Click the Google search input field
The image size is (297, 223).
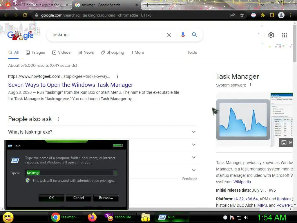click(108, 35)
